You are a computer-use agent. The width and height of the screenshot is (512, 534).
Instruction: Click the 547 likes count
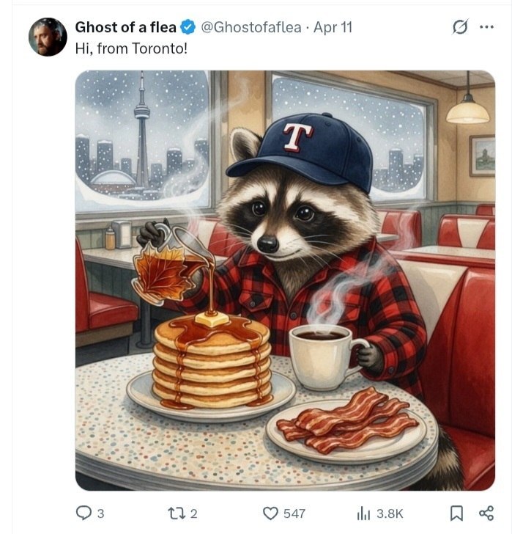(294, 513)
